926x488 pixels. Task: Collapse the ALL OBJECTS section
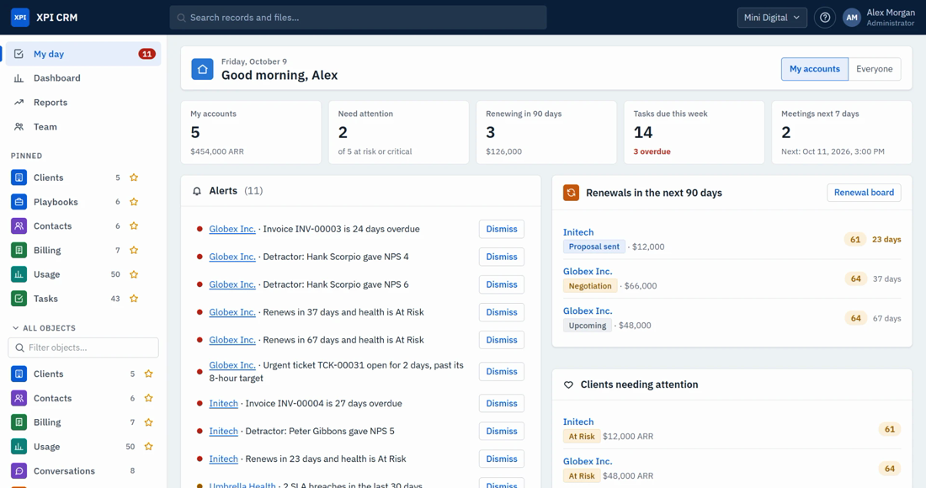tap(44, 328)
